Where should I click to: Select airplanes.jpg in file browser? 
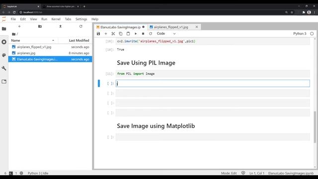50,53
